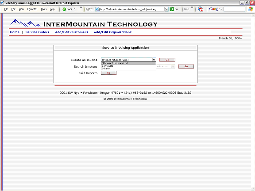
Task: Click Go button on Search Invoices row
Action: coord(186,66)
